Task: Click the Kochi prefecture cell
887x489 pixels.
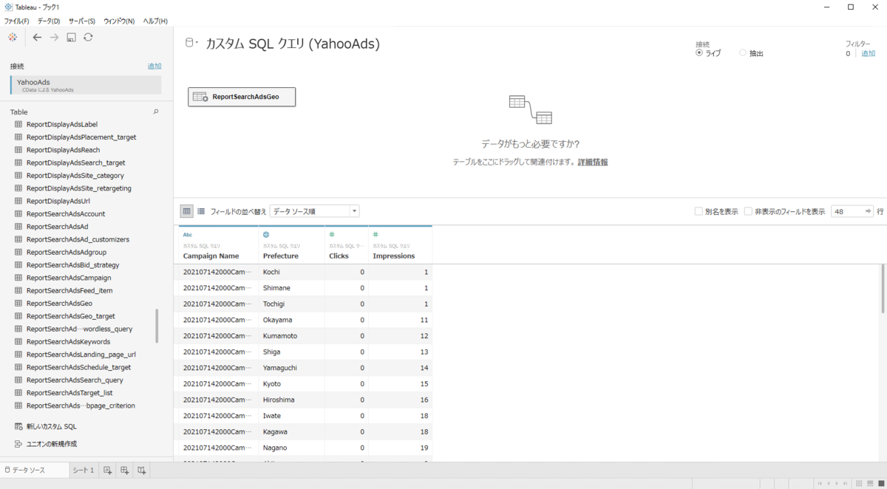Action: click(x=291, y=272)
